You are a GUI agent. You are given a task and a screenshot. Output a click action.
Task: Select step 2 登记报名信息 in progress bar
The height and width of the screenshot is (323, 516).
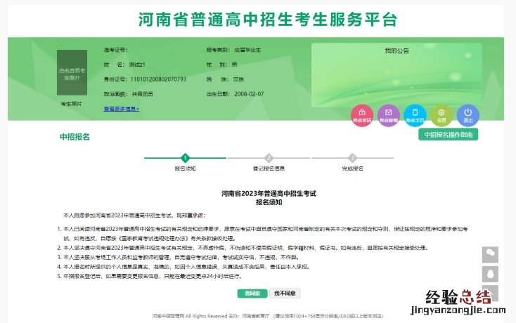click(x=269, y=158)
